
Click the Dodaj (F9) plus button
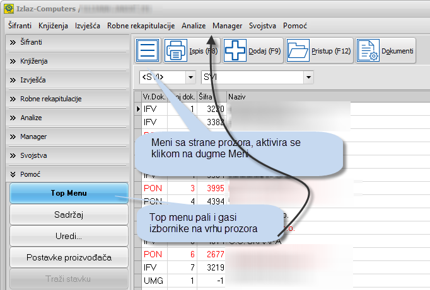[252, 50]
